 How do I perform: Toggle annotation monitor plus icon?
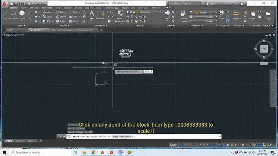click(250, 145)
